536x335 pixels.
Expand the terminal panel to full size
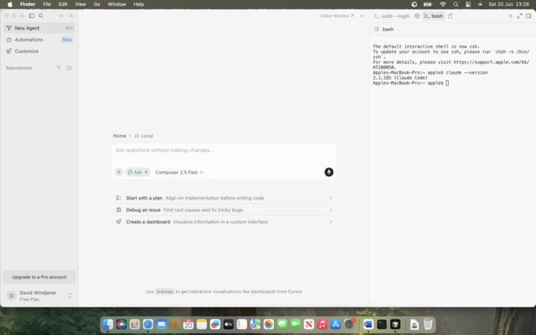pos(520,16)
